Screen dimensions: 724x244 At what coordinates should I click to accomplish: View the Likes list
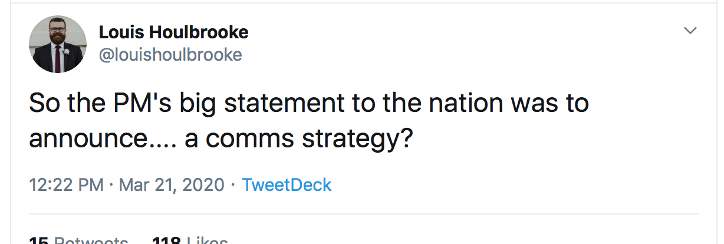[x=206, y=241]
